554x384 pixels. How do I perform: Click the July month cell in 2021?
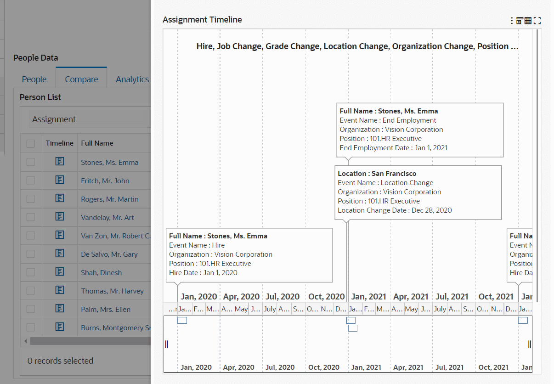coord(440,309)
